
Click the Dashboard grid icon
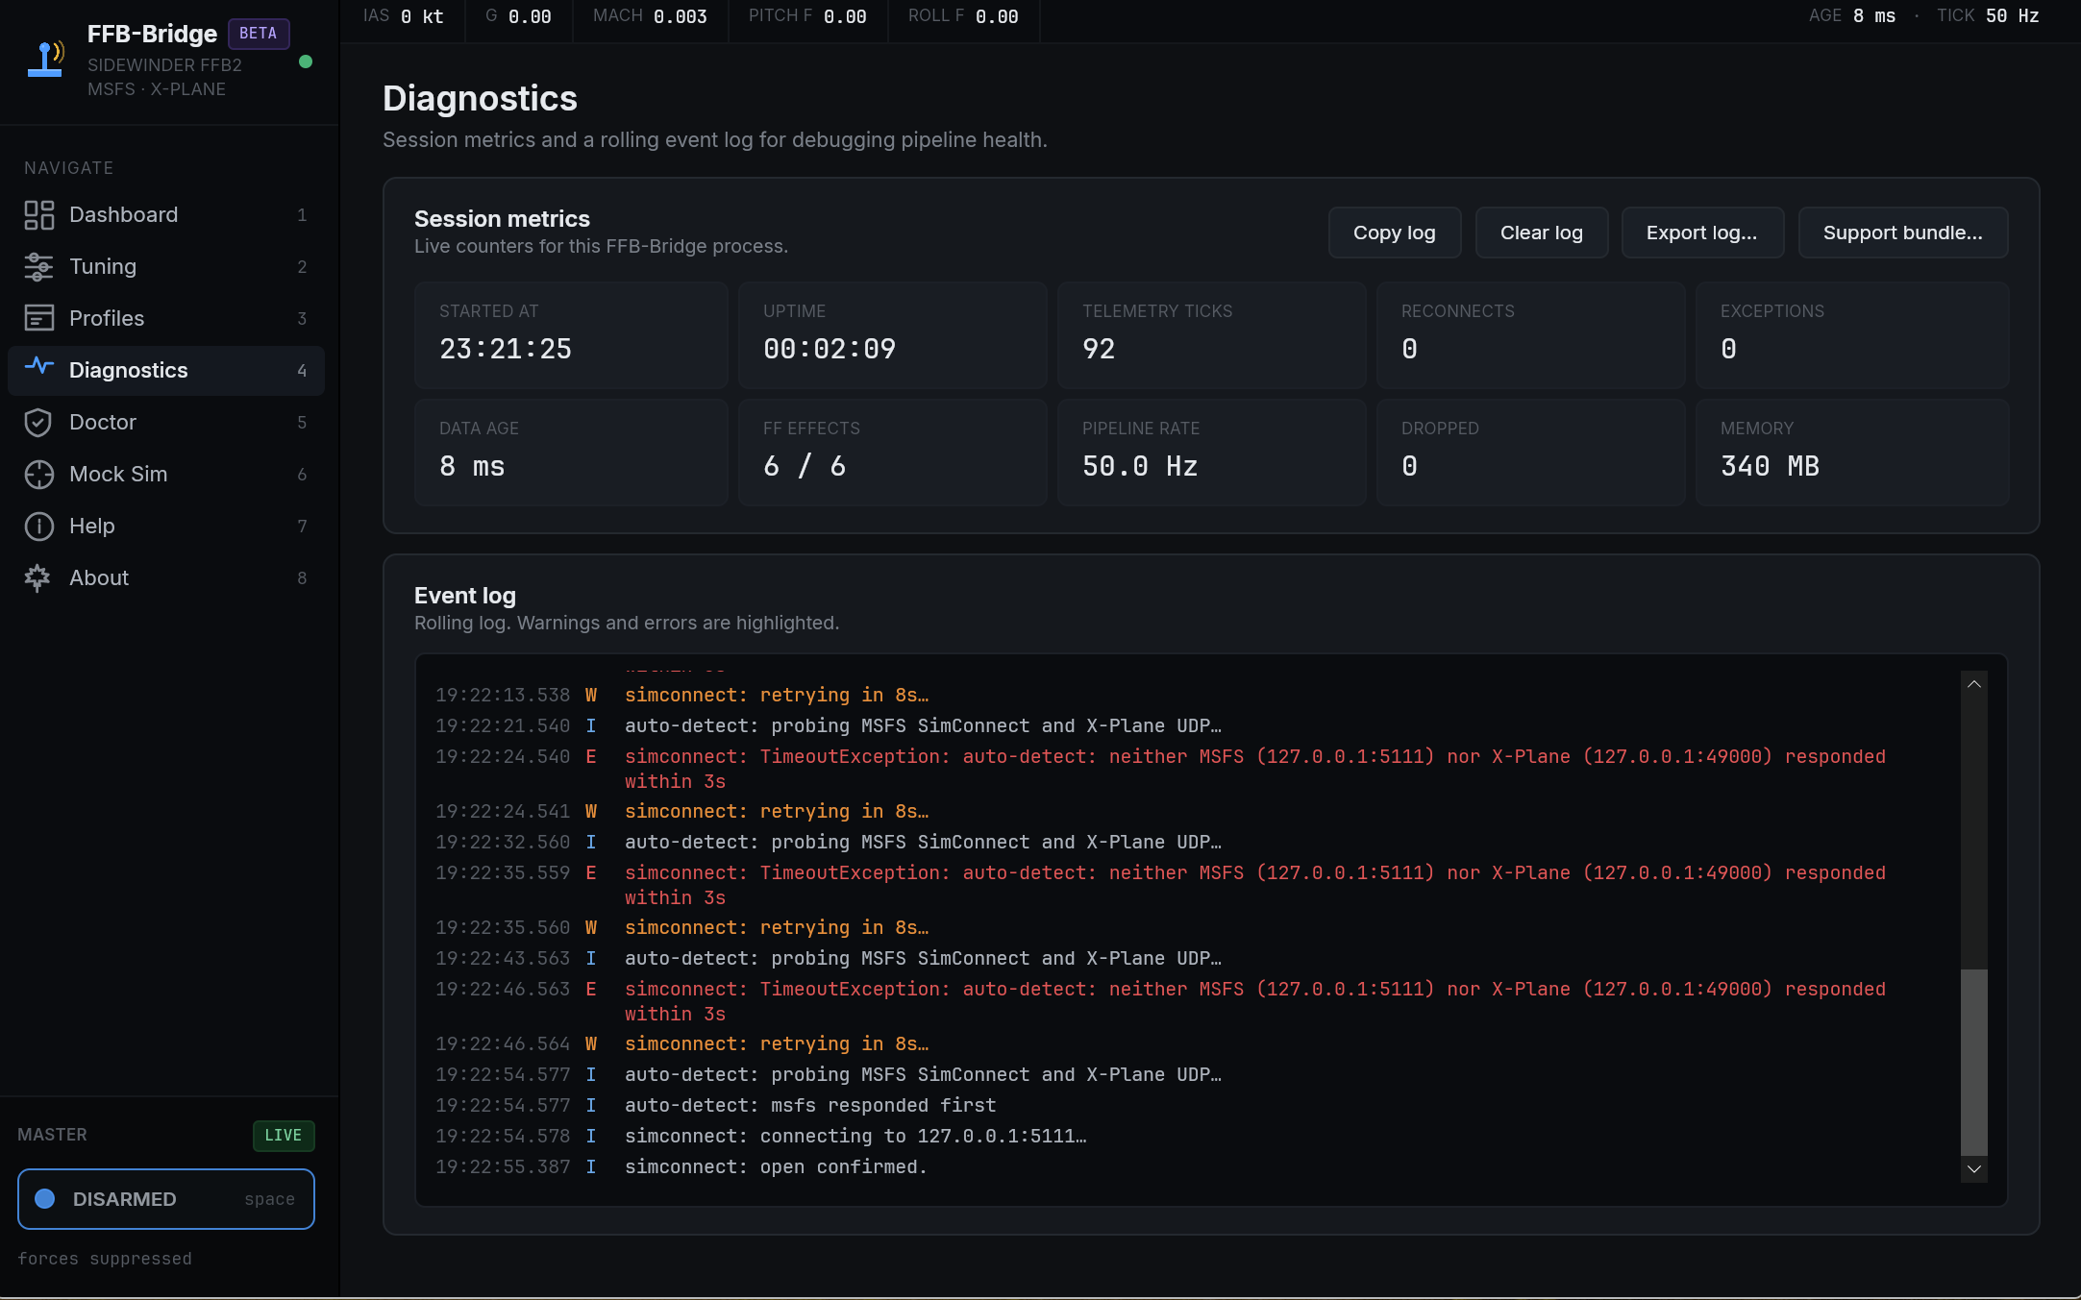pyautogui.click(x=38, y=215)
